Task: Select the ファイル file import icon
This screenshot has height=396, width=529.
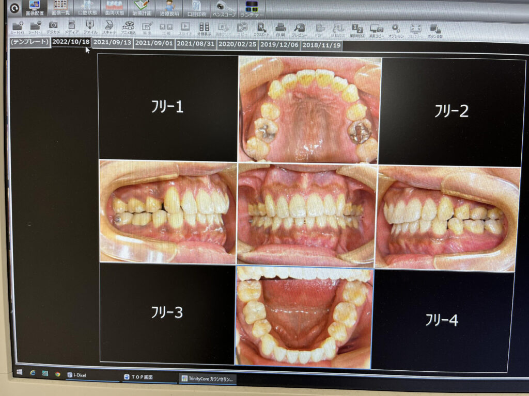Action: [x=90, y=27]
